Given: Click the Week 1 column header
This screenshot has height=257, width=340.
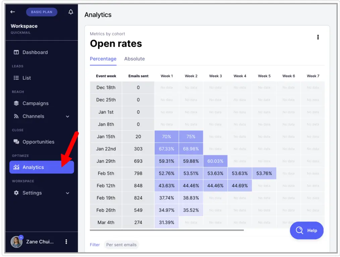Looking at the screenshot, I should 167,76.
